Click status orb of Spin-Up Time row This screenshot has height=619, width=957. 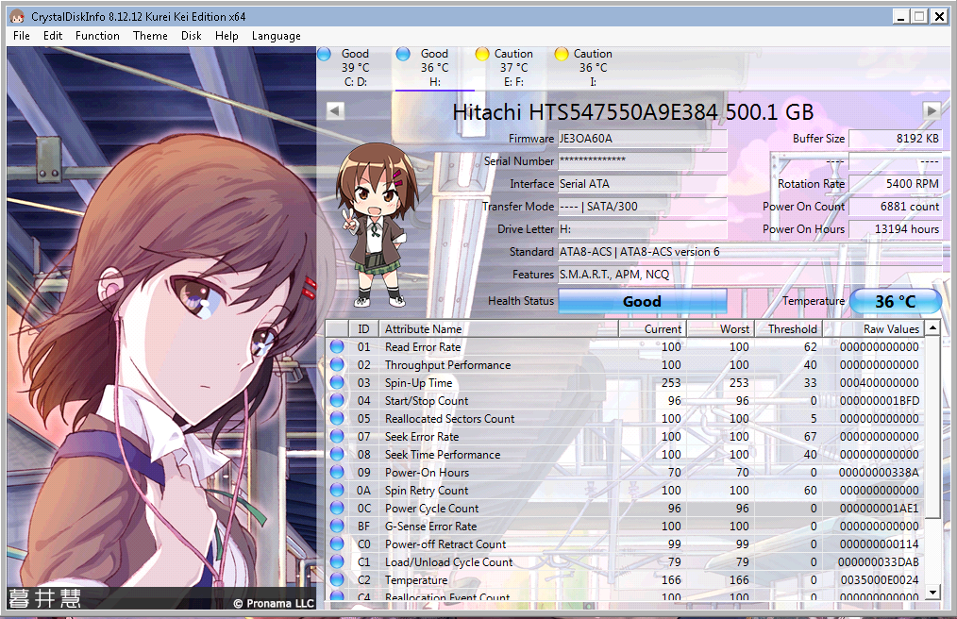click(337, 383)
